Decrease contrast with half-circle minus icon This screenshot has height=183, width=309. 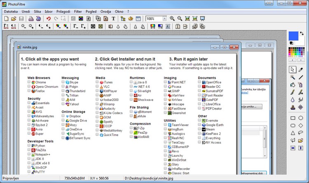pyautogui.click(x=41, y=26)
